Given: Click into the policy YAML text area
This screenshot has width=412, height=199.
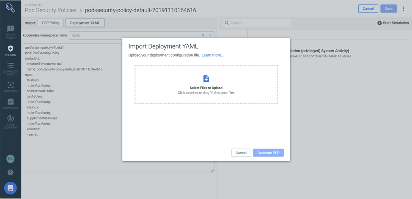Looking at the screenshot, I should click(x=118, y=108).
